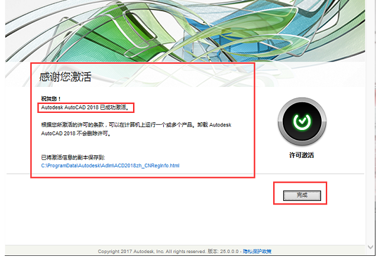This screenshot has height=260, width=382.
Task: Open the 隐私保护政策 privacy policy link
Action: (x=257, y=251)
